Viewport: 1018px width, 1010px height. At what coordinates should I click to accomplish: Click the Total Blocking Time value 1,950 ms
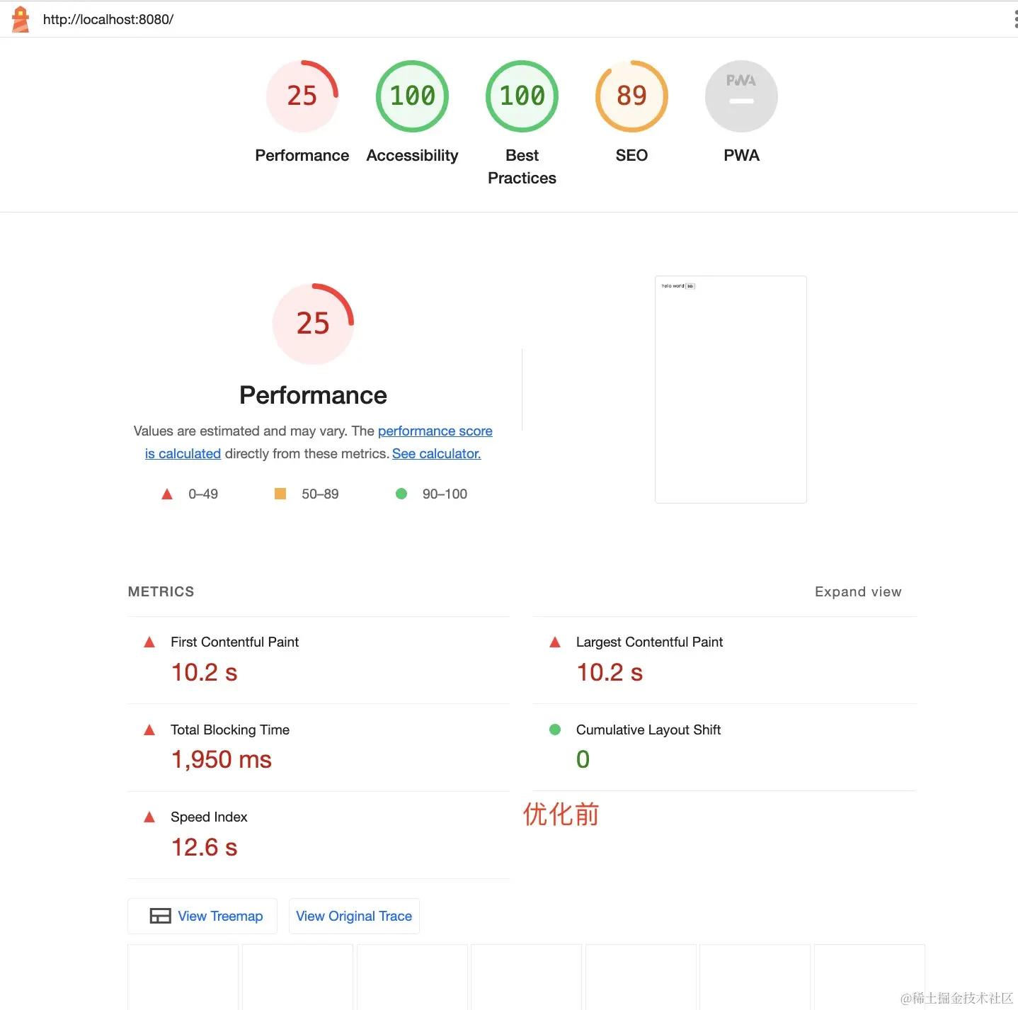pyautogui.click(x=222, y=759)
